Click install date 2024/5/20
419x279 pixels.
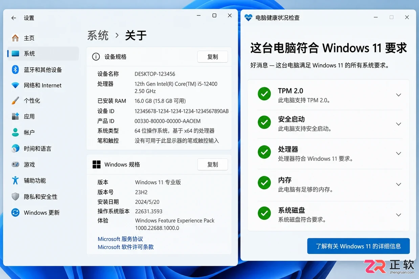(x=147, y=202)
